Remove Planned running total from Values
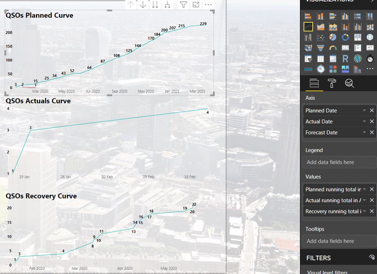 [x=372, y=189]
